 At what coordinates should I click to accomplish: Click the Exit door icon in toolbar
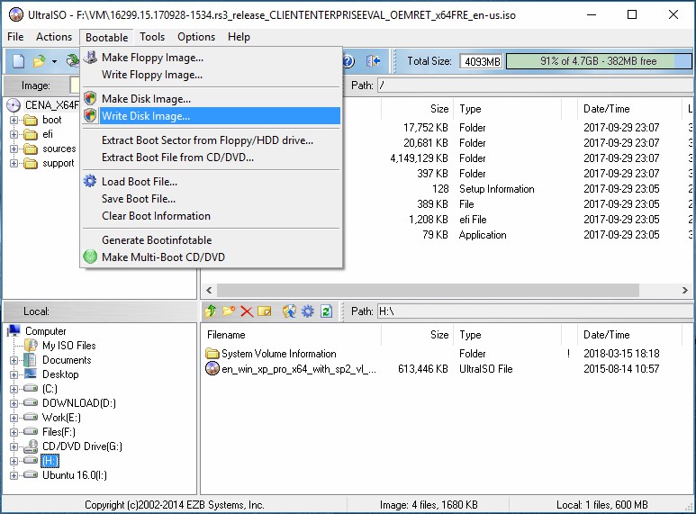click(374, 61)
